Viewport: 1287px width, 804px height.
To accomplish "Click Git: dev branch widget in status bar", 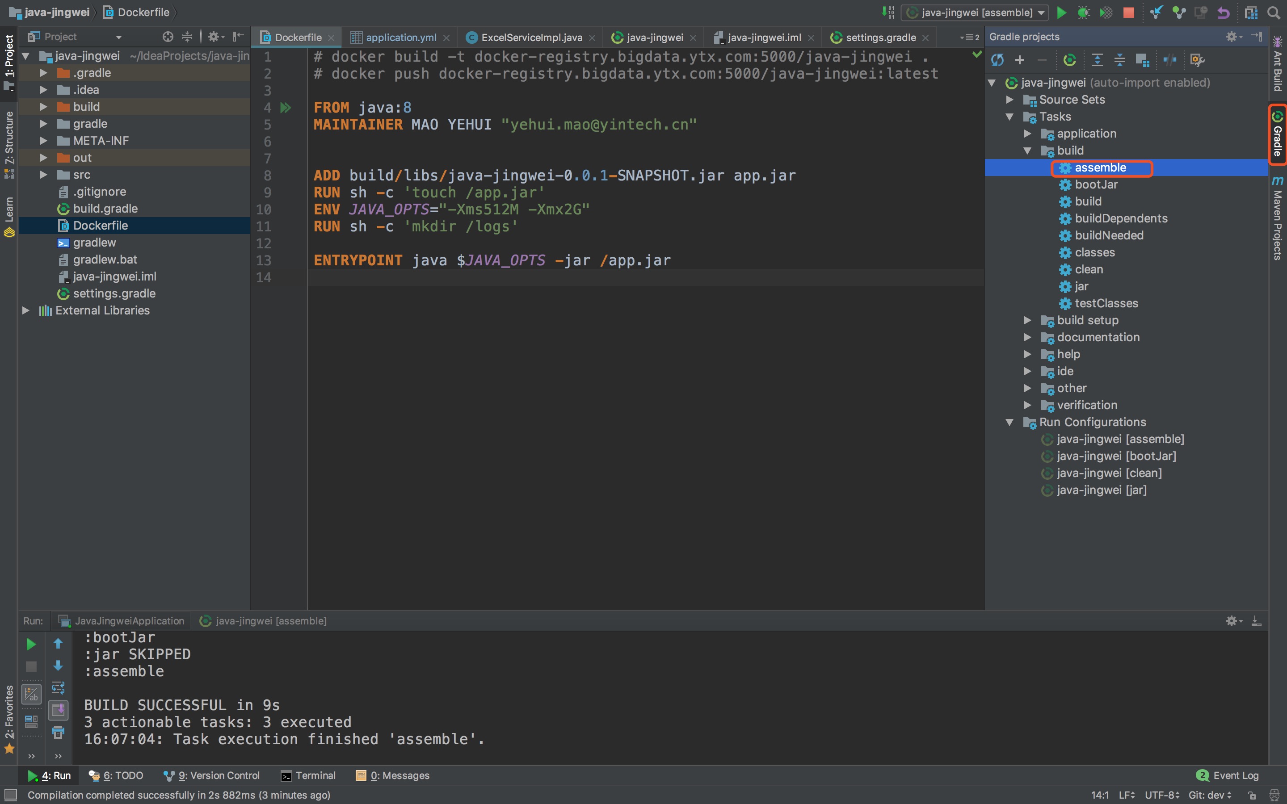I will pos(1210,795).
